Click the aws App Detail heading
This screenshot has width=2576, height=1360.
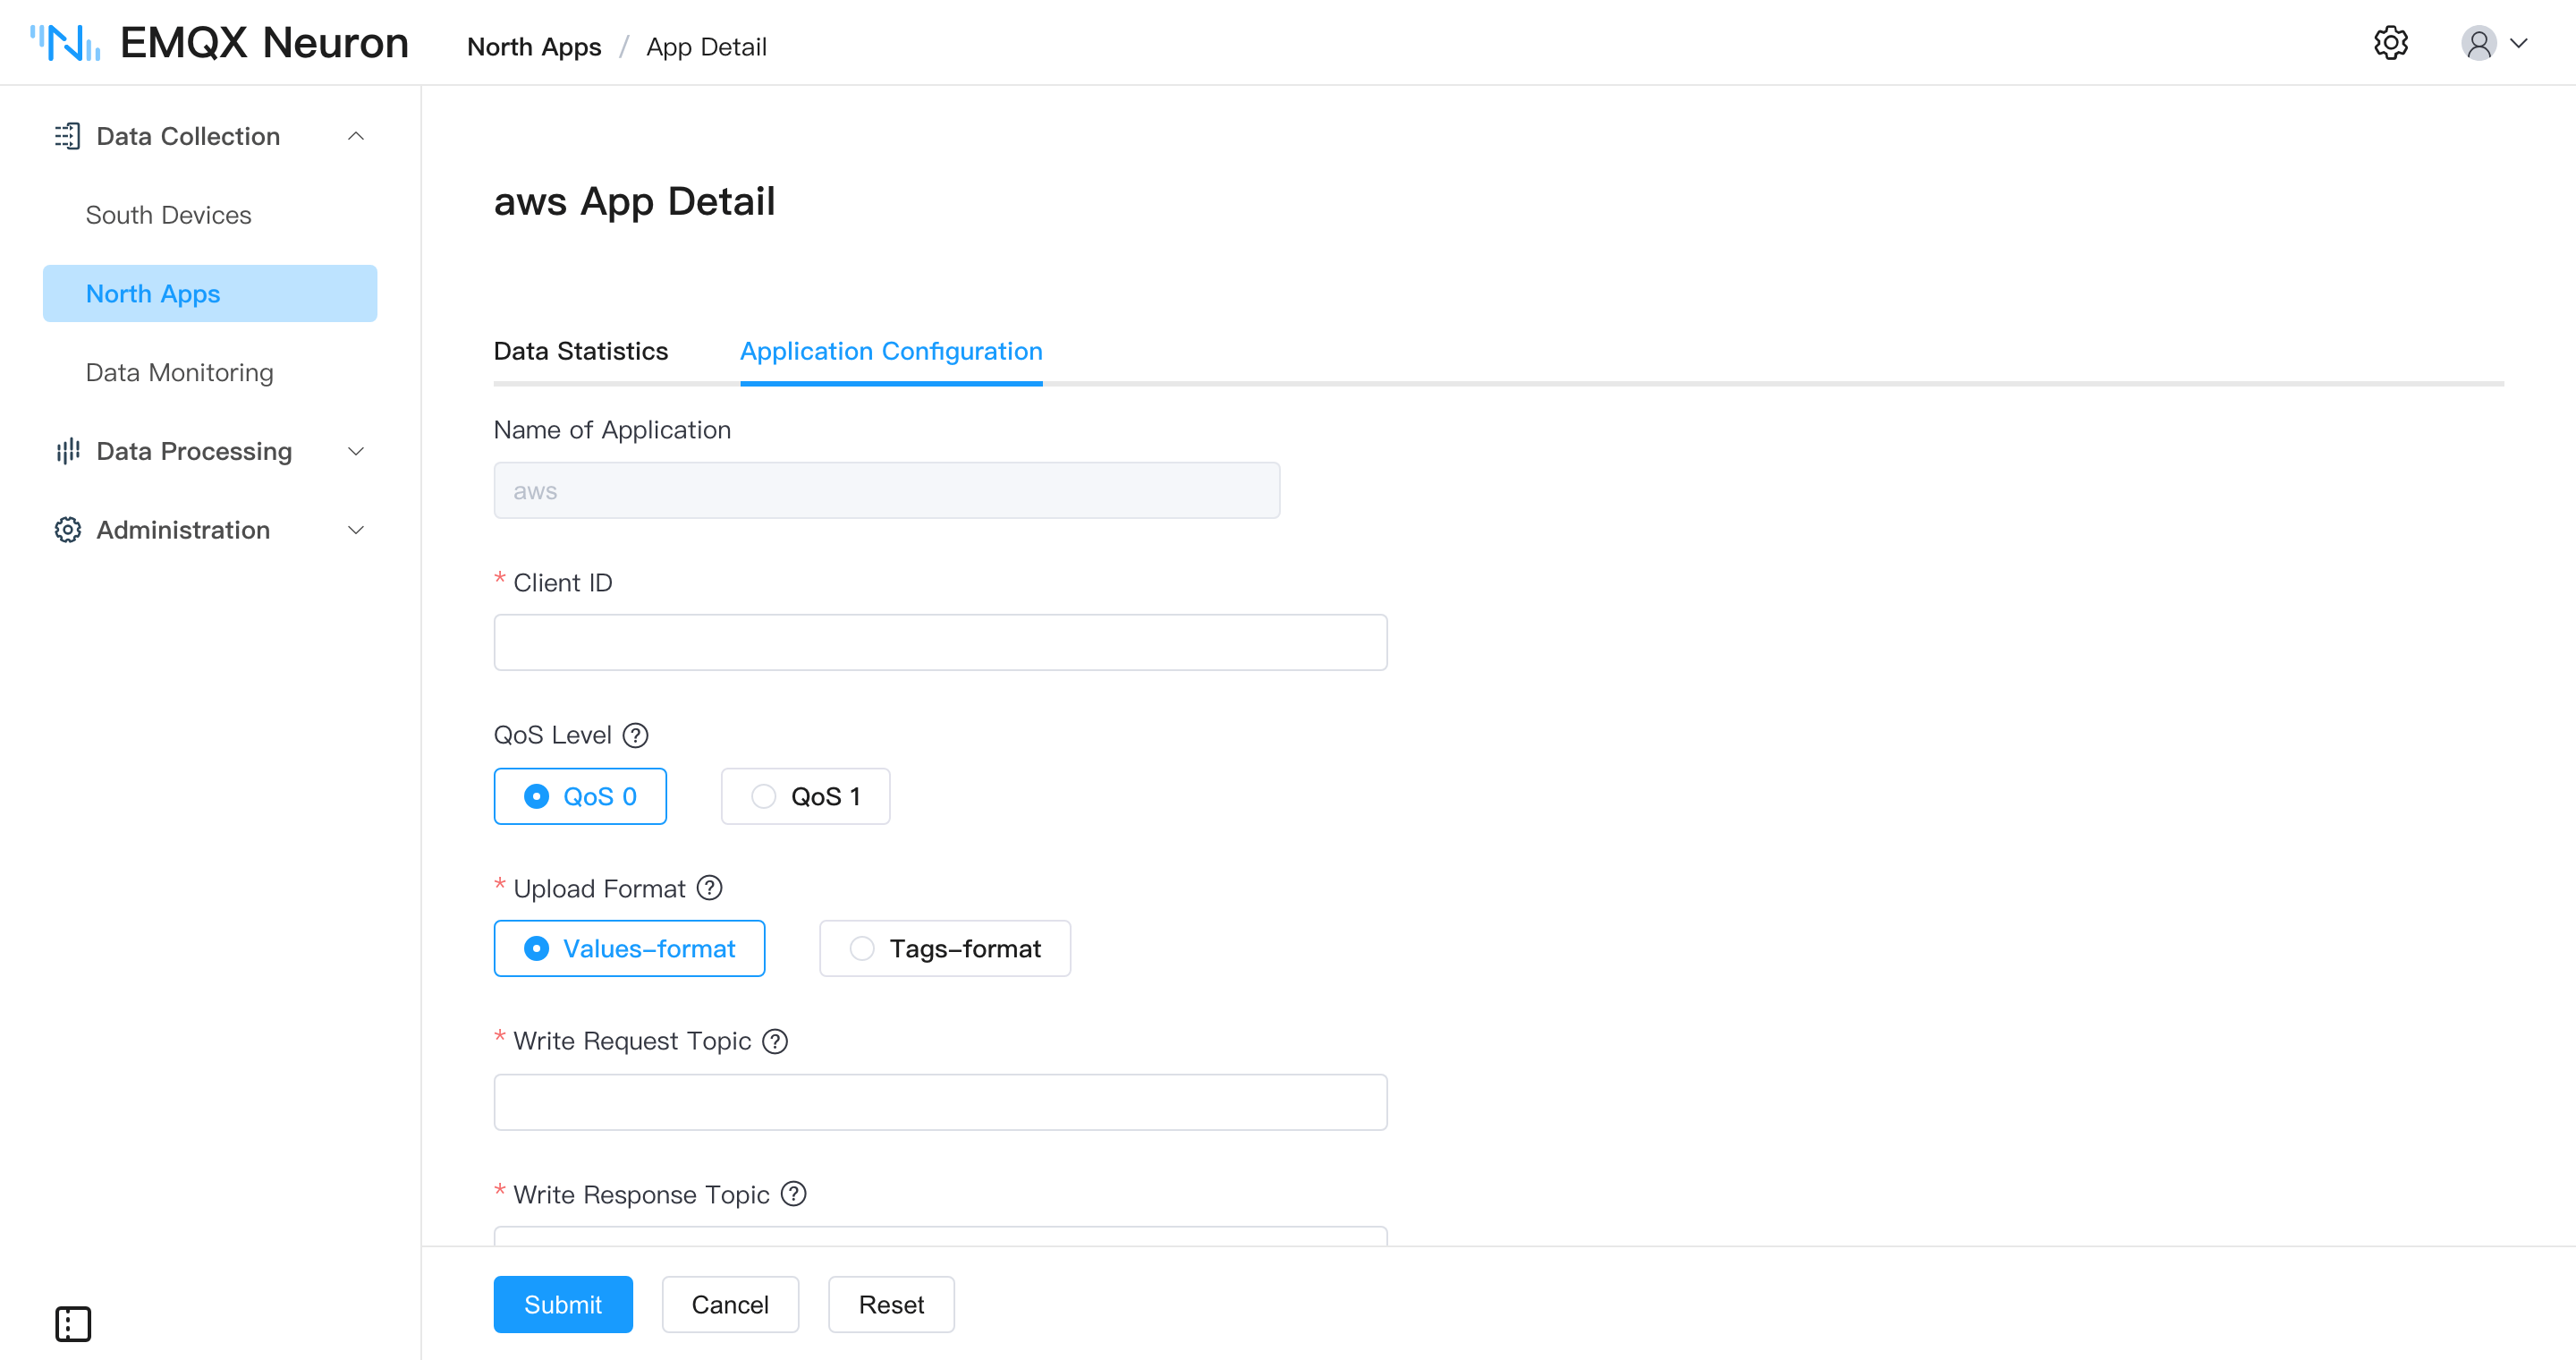click(x=634, y=202)
